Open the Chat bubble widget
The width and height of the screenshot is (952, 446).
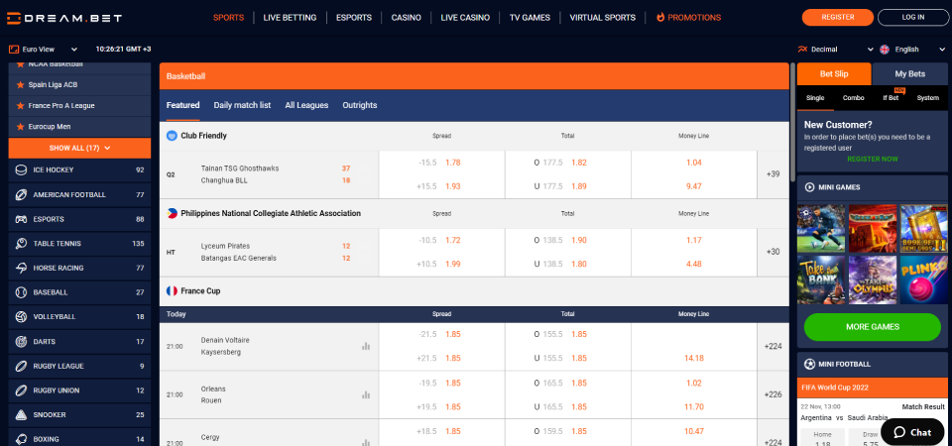click(911, 432)
